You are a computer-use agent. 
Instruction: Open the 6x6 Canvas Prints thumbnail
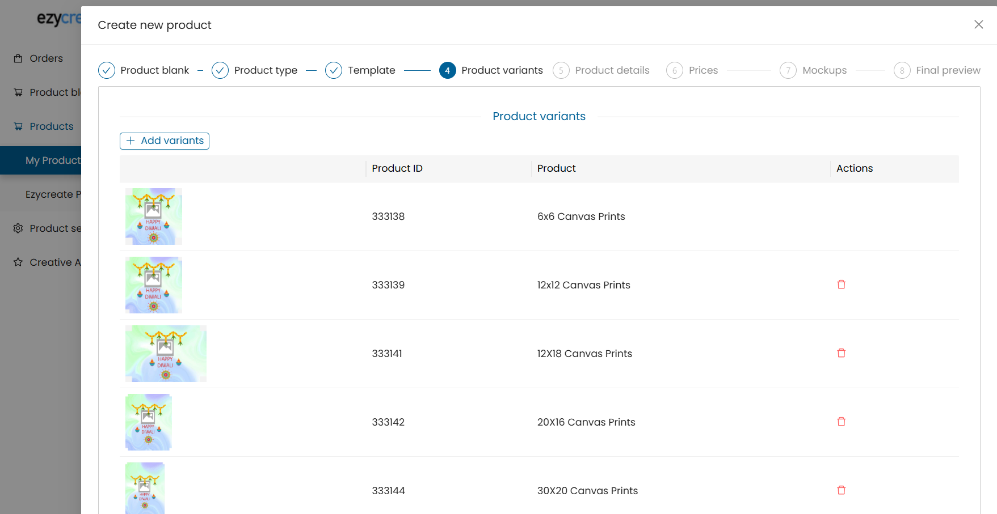pos(154,216)
